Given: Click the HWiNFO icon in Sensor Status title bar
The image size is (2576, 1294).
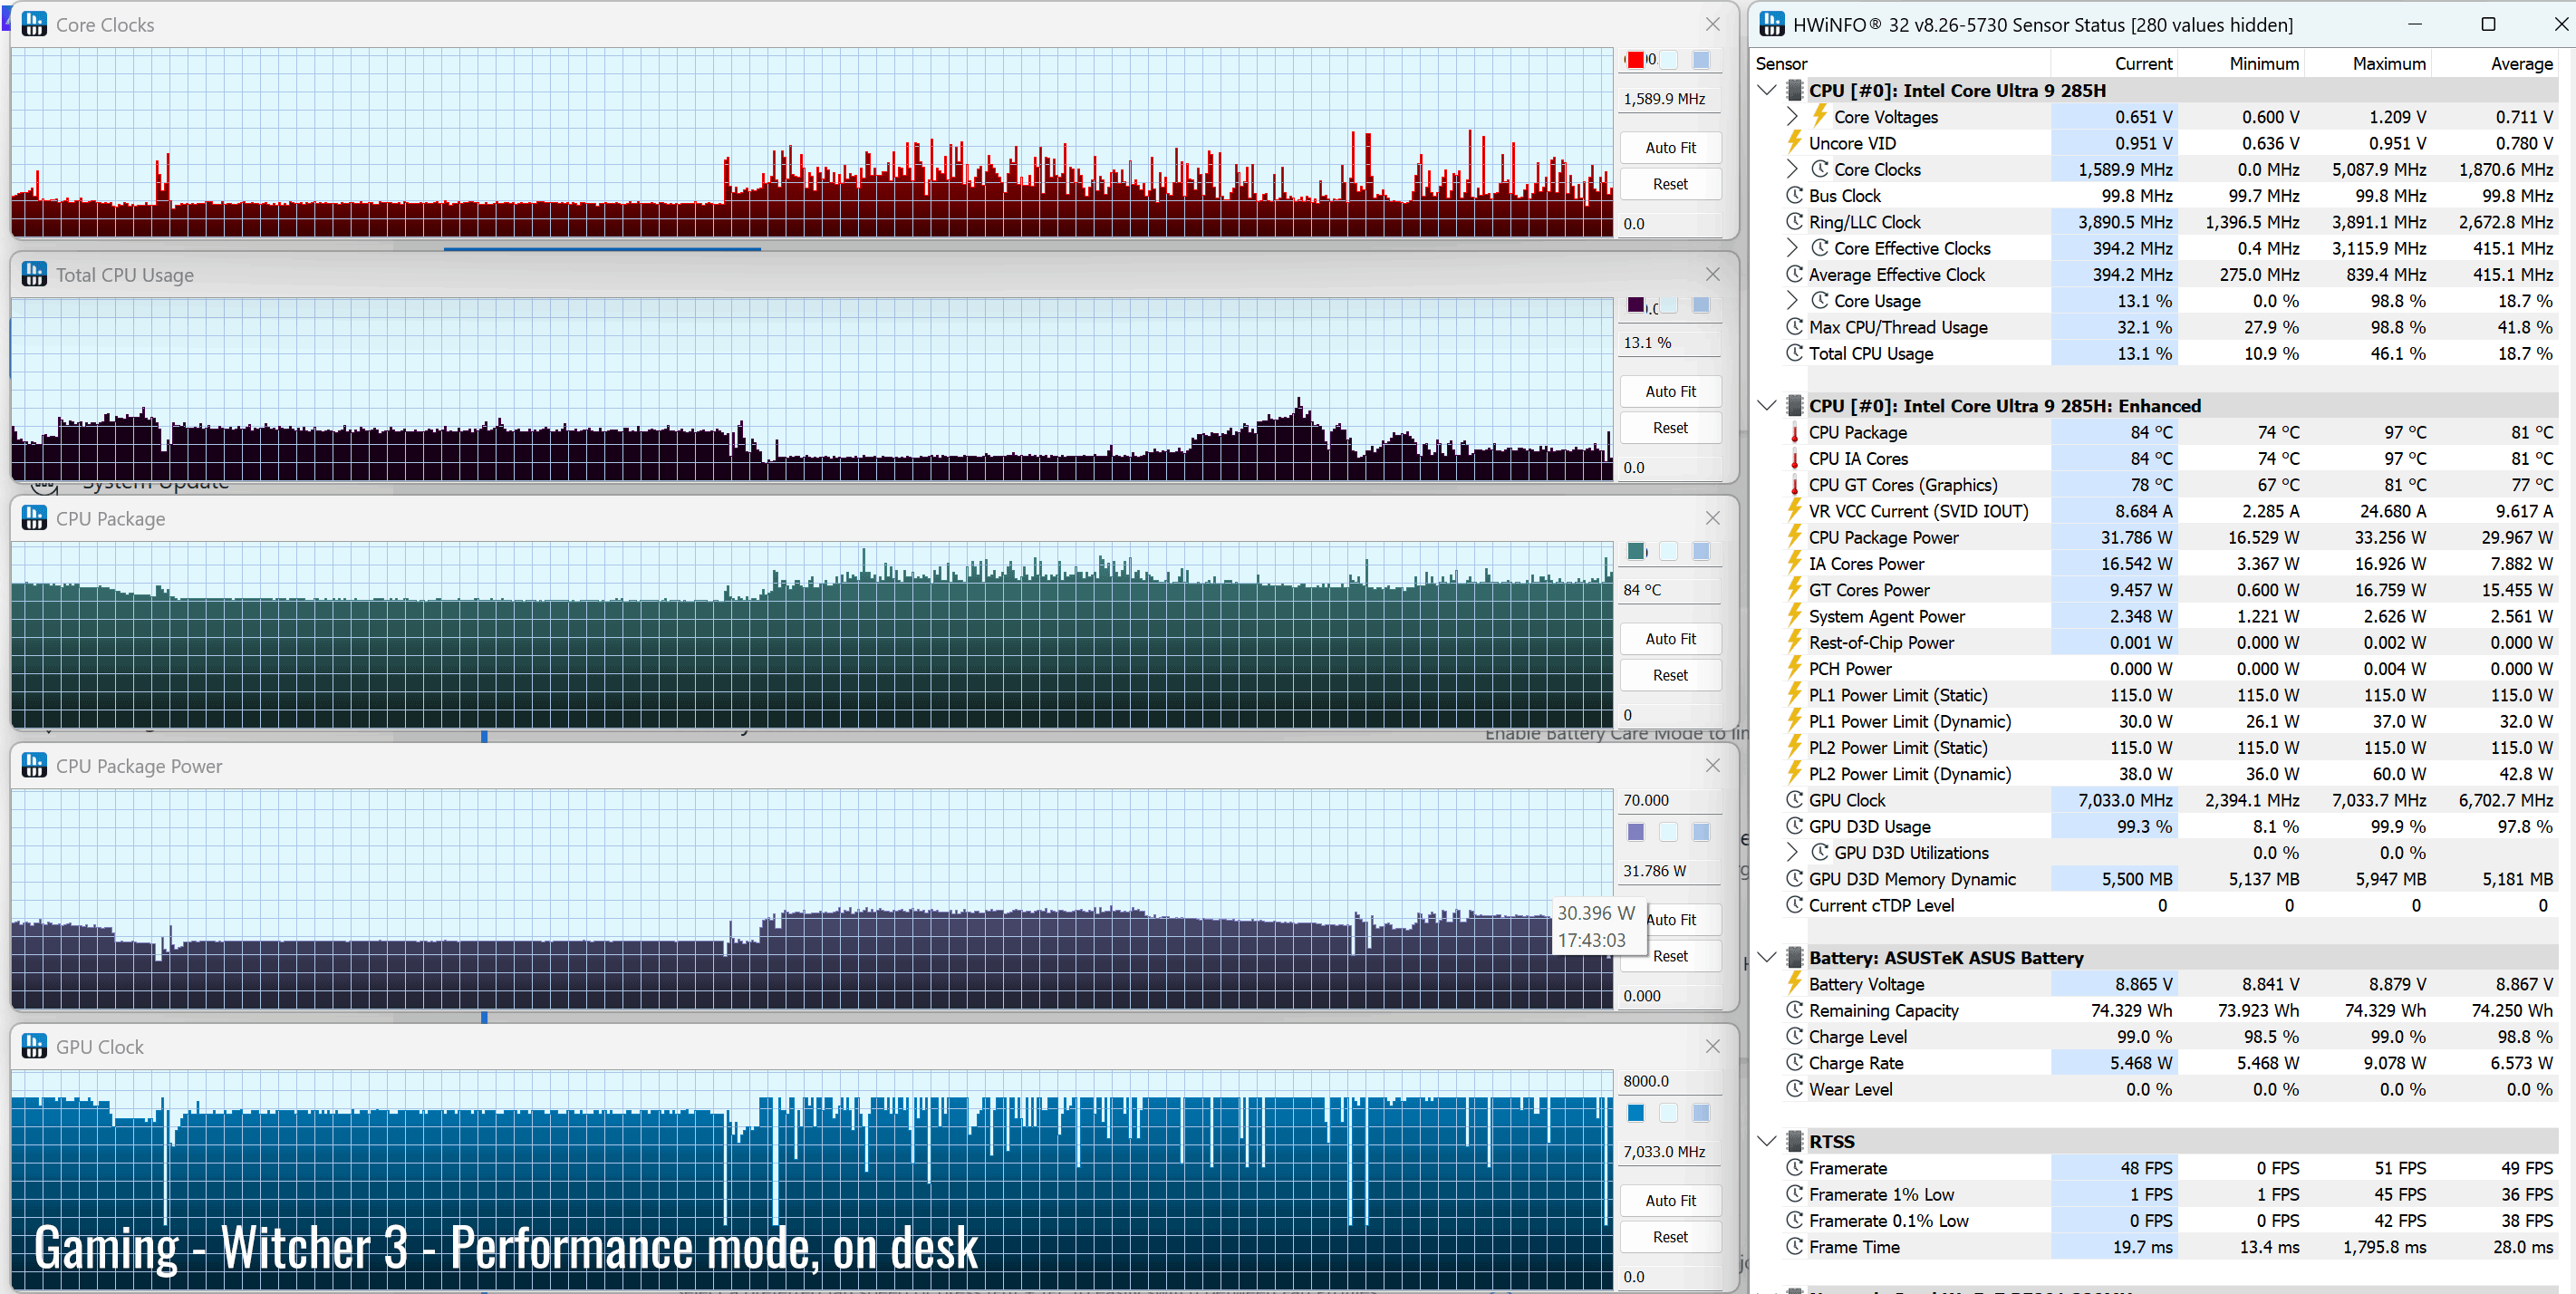Looking at the screenshot, I should pyautogui.click(x=1771, y=24).
